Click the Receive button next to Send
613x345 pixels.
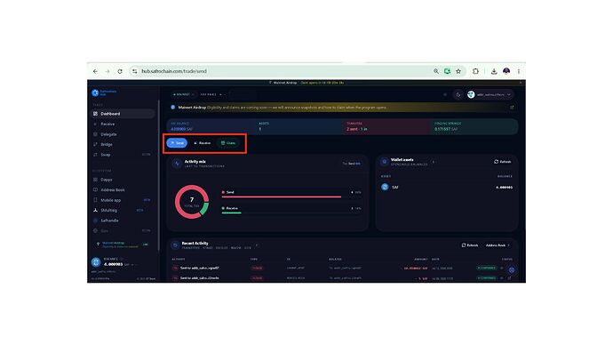(203, 143)
